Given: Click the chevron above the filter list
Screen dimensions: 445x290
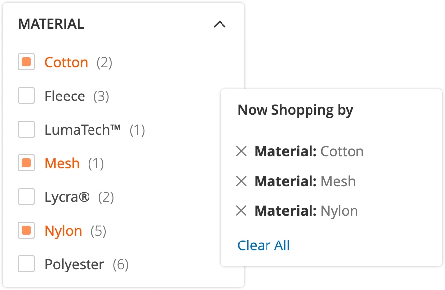Looking at the screenshot, I should click(x=220, y=24).
